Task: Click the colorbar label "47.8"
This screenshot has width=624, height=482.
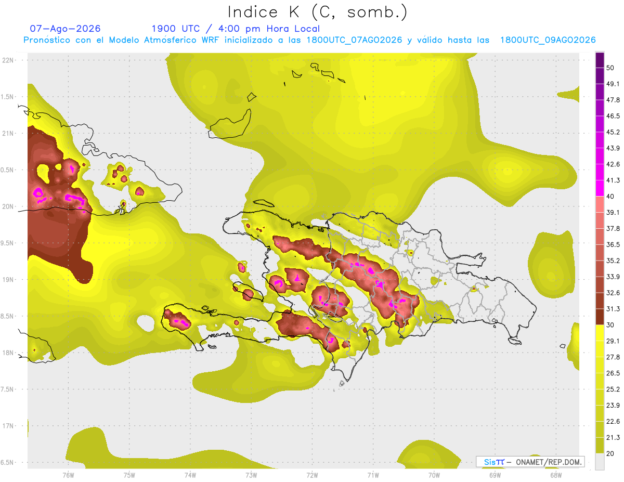Action: pos(613,100)
